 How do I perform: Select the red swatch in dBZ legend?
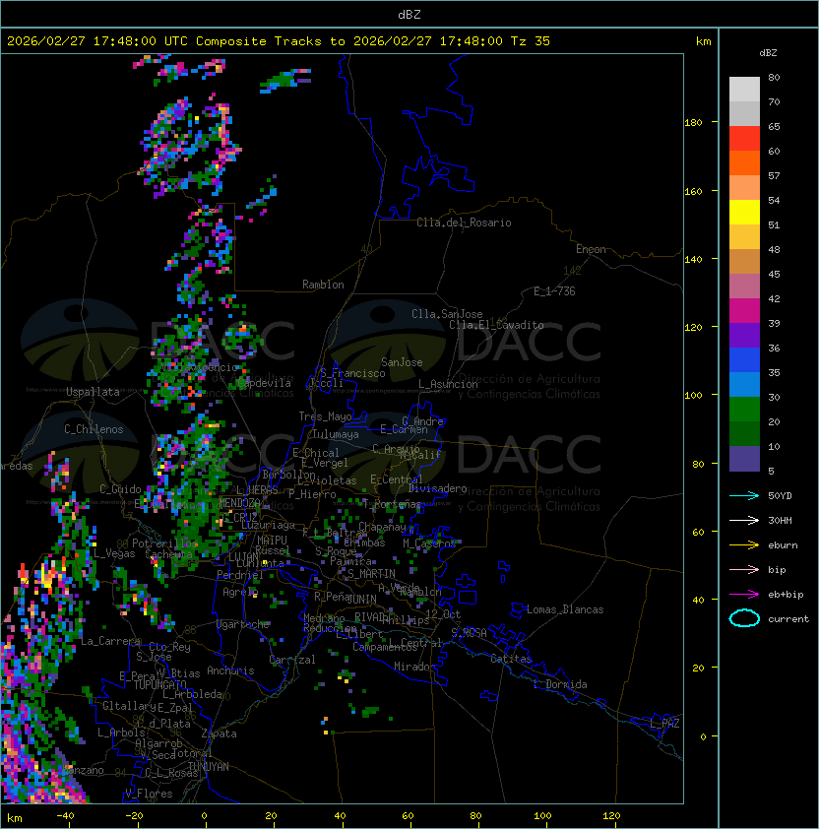tap(744, 139)
